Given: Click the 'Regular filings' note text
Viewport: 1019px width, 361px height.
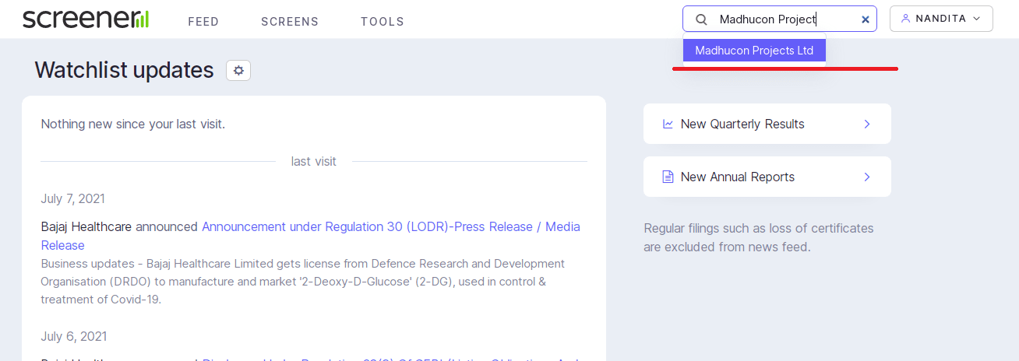Looking at the screenshot, I should tap(759, 237).
